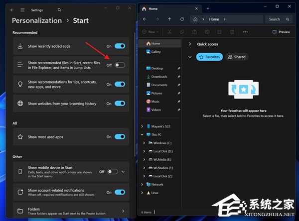Open the Folders settings row

point(71,211)
